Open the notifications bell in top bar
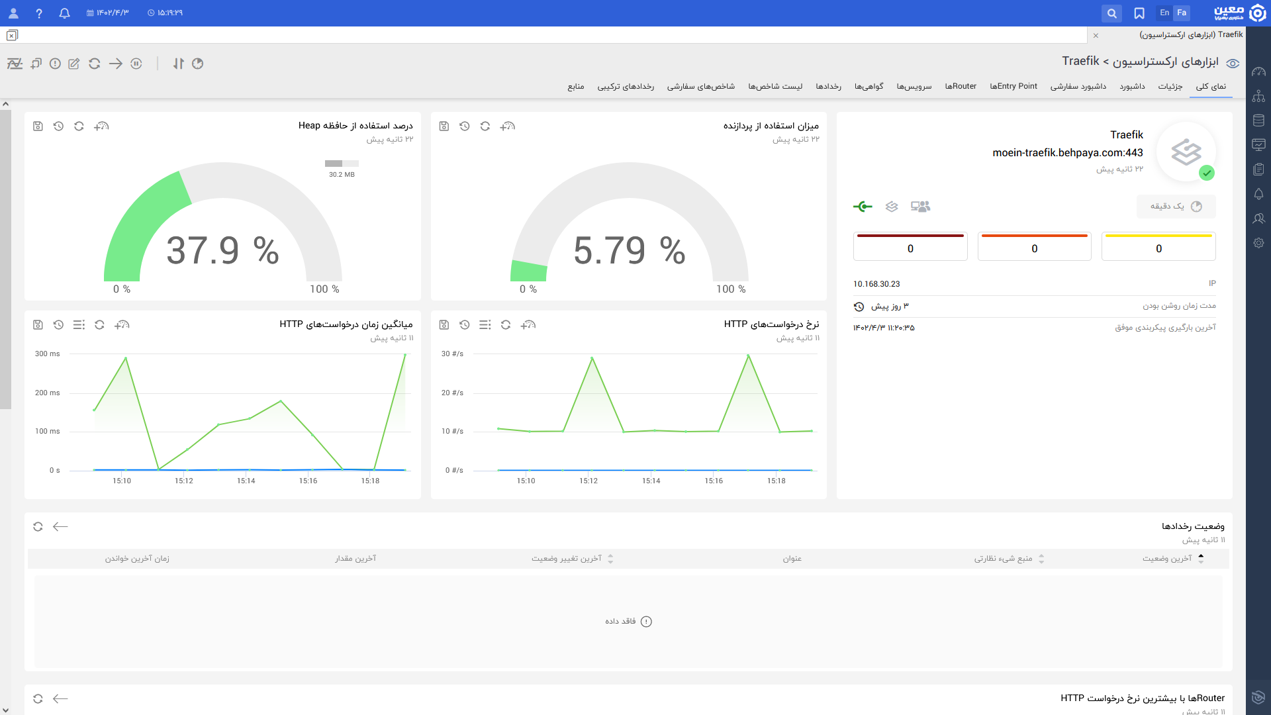The image size is (1271, 715). [x=64, y=13]
